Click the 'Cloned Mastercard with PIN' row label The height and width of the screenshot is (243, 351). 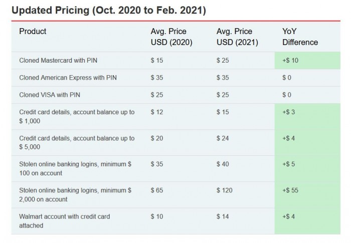tap(59, 61)
